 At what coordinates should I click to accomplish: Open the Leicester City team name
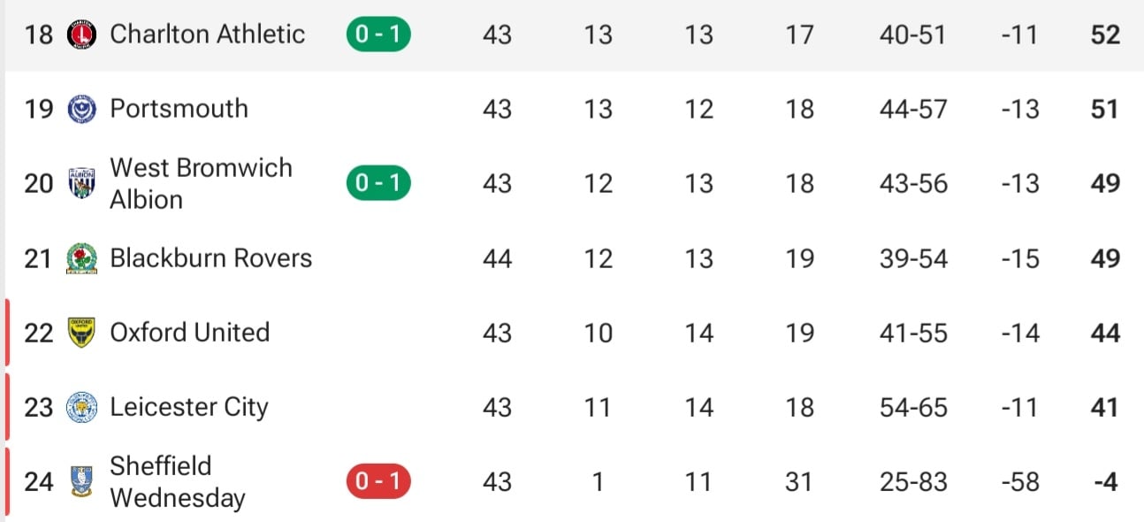click(x=189, y=407)
